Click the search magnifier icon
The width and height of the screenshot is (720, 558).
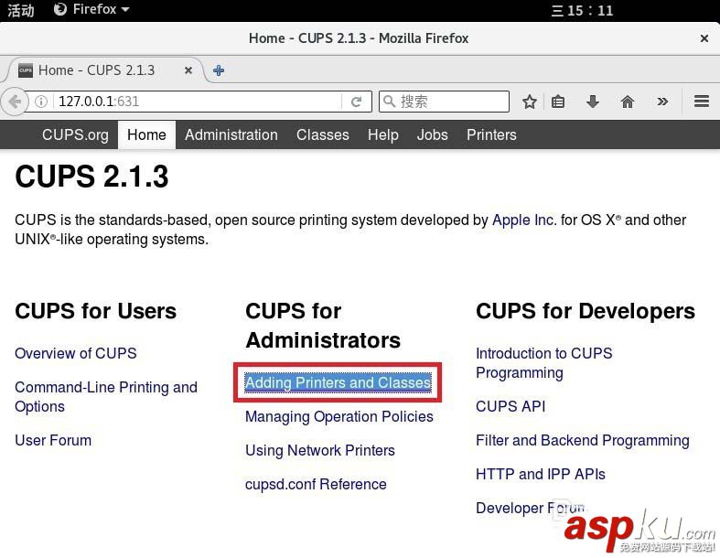tap(389, 101)
